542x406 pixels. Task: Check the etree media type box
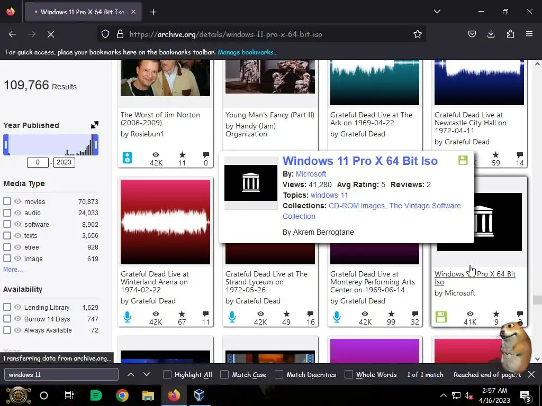pos(7,247)
